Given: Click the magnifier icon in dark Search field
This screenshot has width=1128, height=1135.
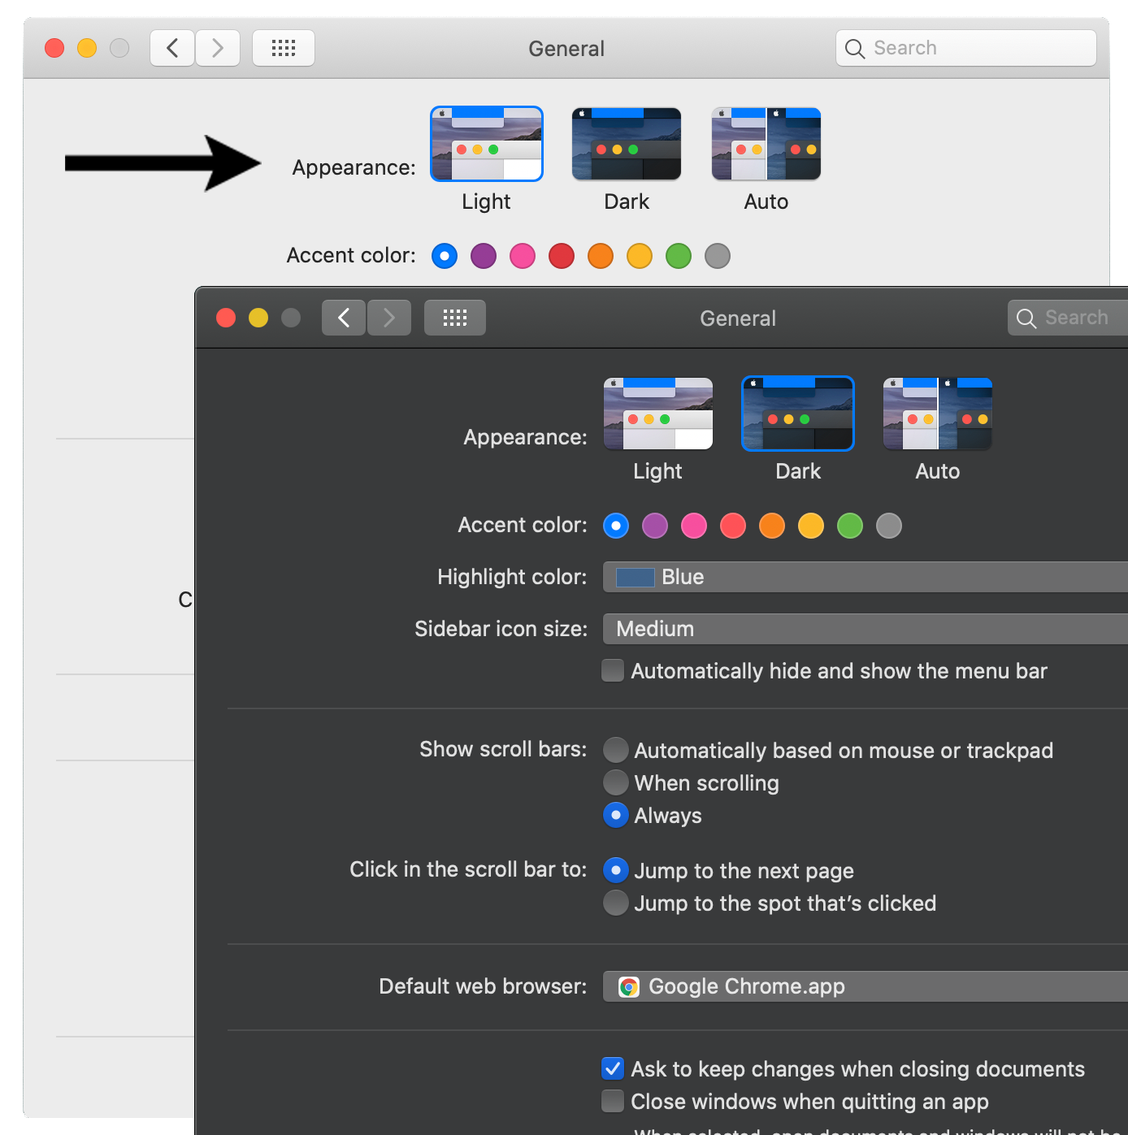Looking at the screenshot, I should tap(1026, 318).
